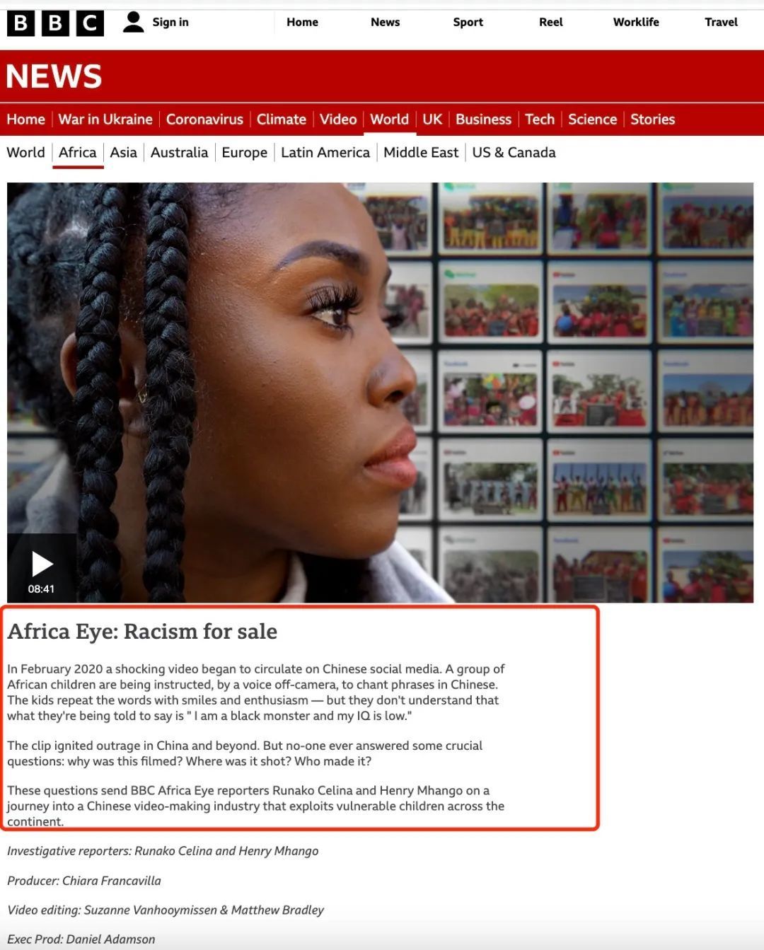Go to Reel in top navigation
Image resolution: width=764 pixels, height=950 pixels.
coord(550,22)
